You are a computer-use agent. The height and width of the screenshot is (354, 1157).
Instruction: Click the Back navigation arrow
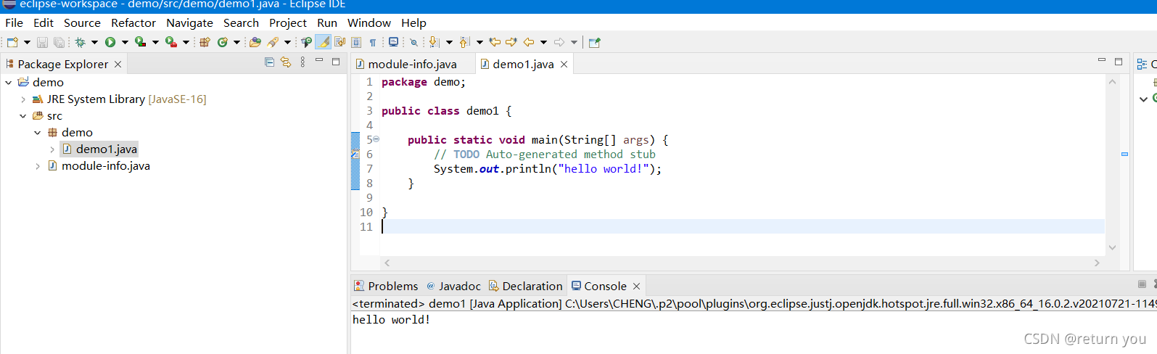pos(529,42)
